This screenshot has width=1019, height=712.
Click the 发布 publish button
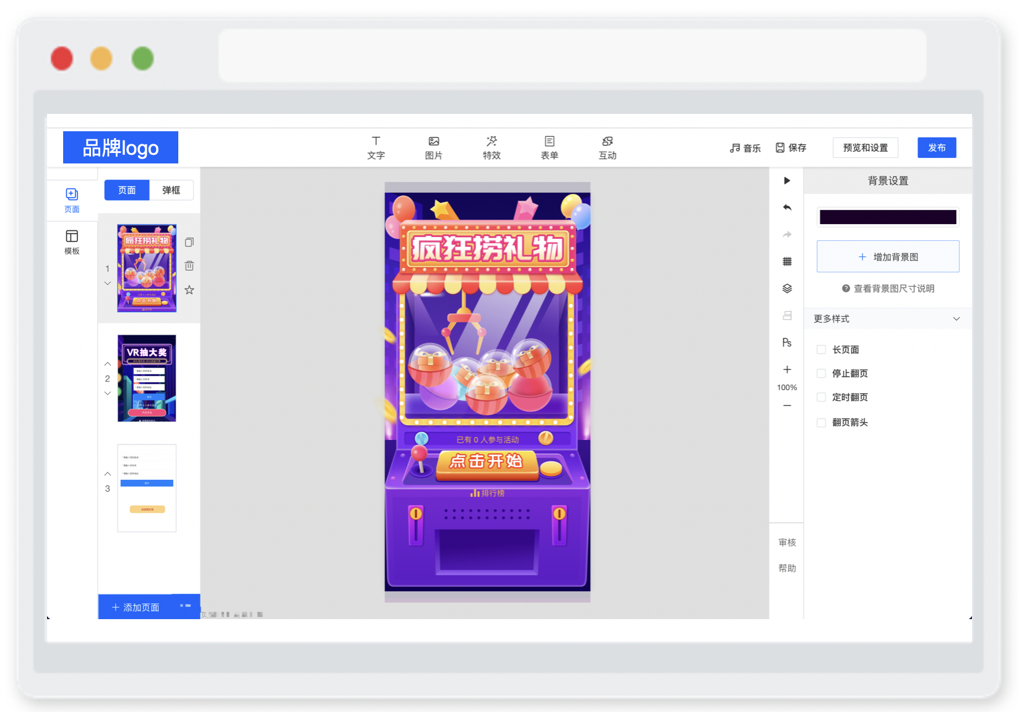click(x=937, y=147)
